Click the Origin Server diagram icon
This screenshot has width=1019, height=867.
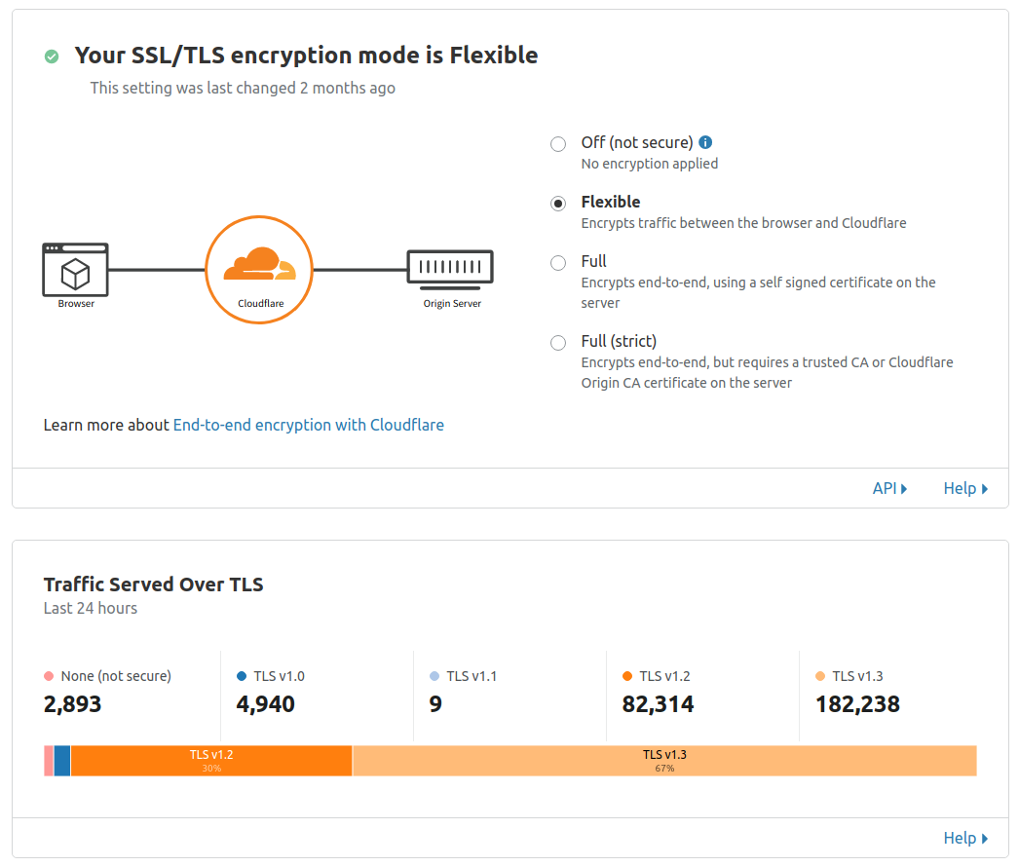pos(450,270)
